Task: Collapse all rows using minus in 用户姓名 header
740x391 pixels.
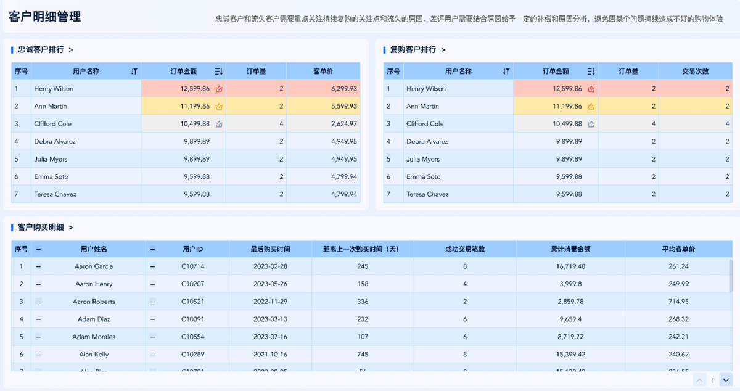Action: click(38, 249)
